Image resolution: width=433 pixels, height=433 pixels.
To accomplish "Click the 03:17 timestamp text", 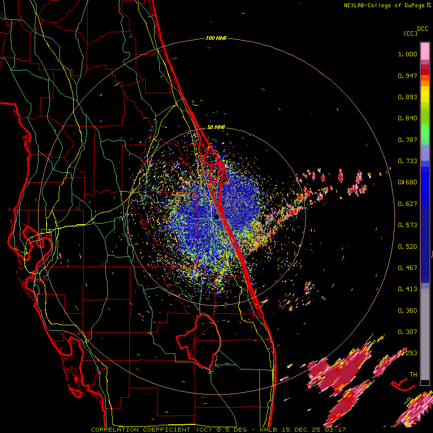I will click(335, 430).
